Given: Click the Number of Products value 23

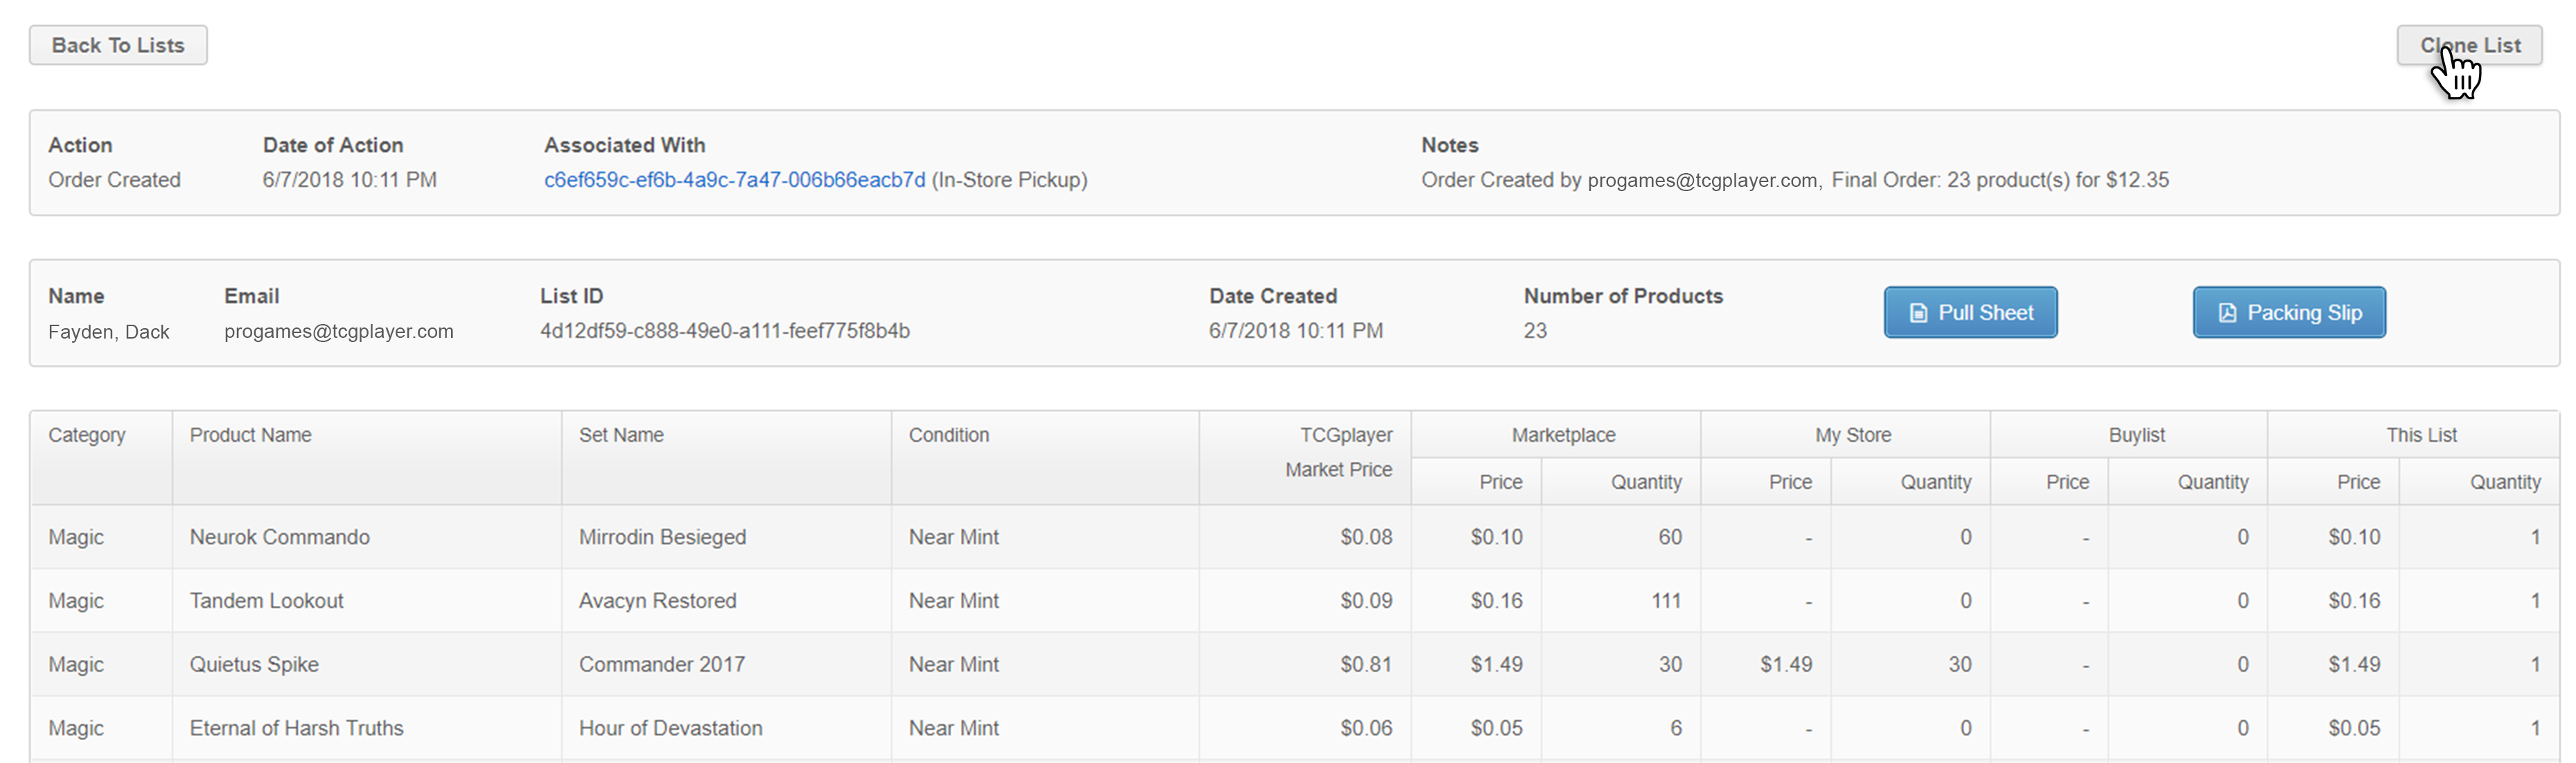Looking at the screenshot, I should 1535,330.
